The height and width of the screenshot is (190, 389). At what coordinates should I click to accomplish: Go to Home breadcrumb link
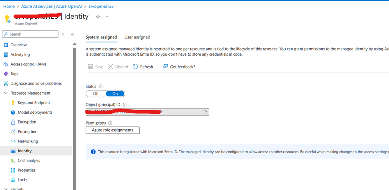[9, 7]
